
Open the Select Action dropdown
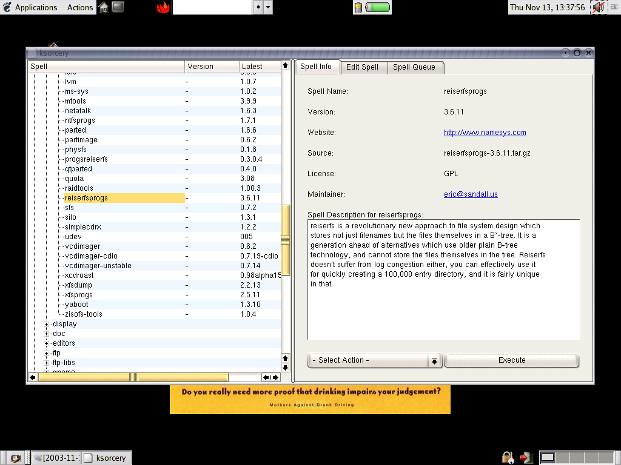[x=374, y=360]
